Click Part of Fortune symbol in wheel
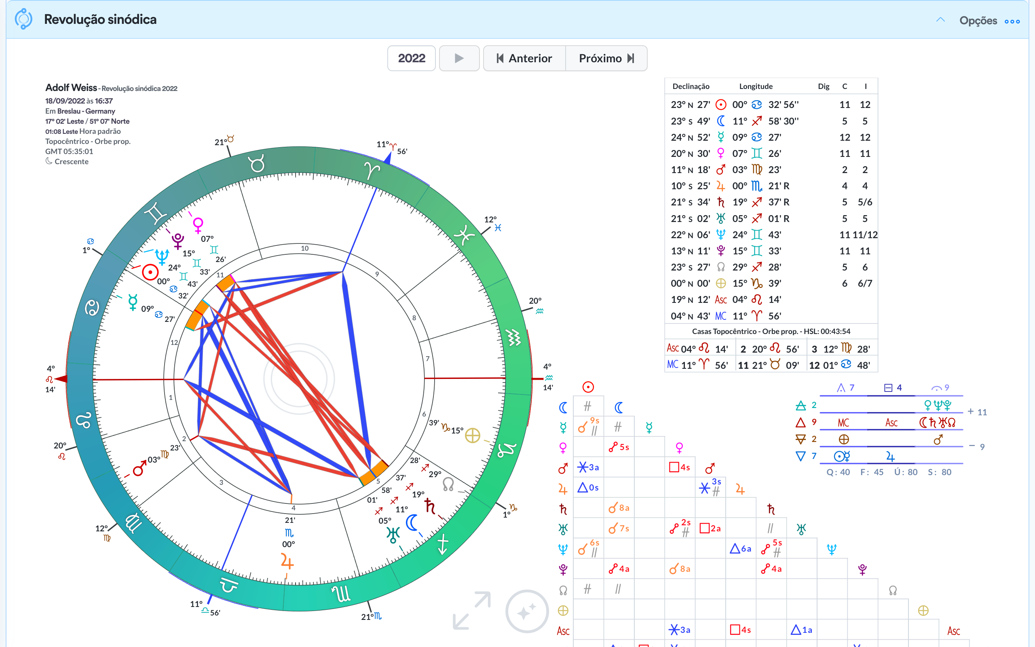This screenshot has width=1035, height=647. pyautogui.click(x=472, y=436)
